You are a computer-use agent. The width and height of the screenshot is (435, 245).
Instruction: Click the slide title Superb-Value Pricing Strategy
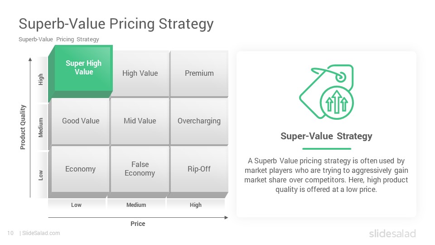(x=116, y=24)
